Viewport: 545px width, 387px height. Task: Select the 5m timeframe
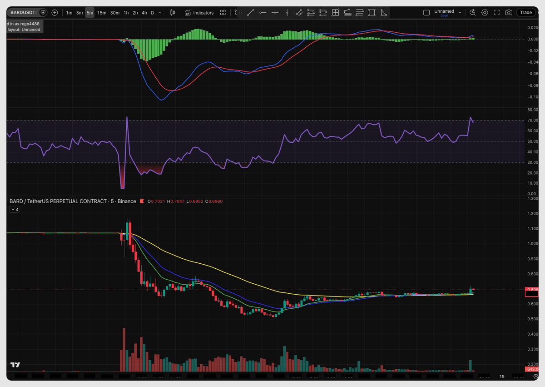click(90, 13)
